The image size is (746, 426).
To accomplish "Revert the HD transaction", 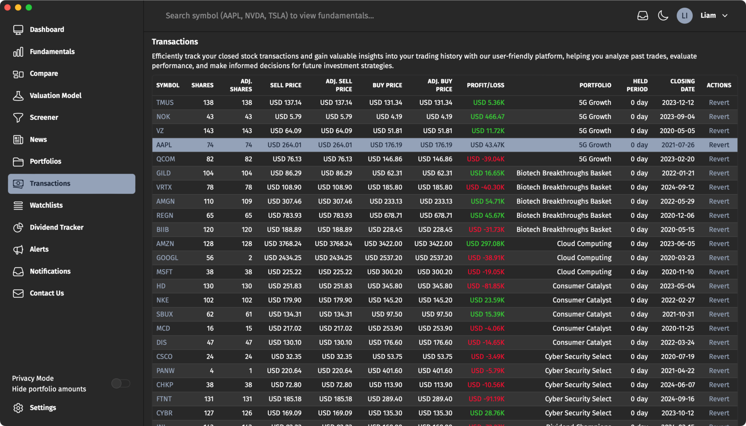I will 719,286.
